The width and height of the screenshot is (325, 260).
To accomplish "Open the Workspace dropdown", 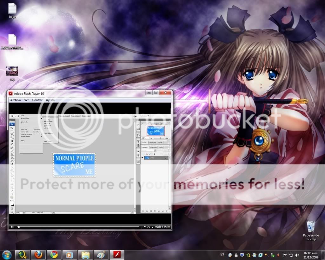I will coord(144,116).
